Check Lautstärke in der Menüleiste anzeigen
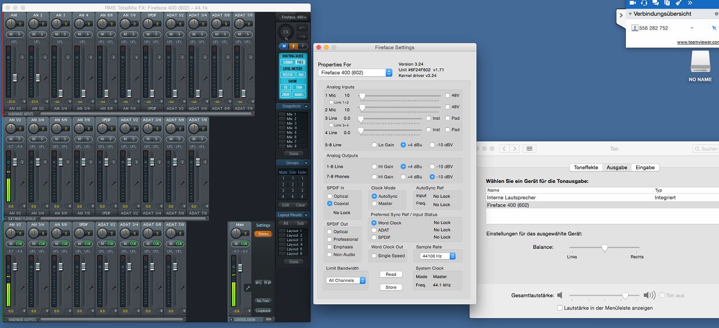Screen dimensions: 719x328 [x=559, y=308]
